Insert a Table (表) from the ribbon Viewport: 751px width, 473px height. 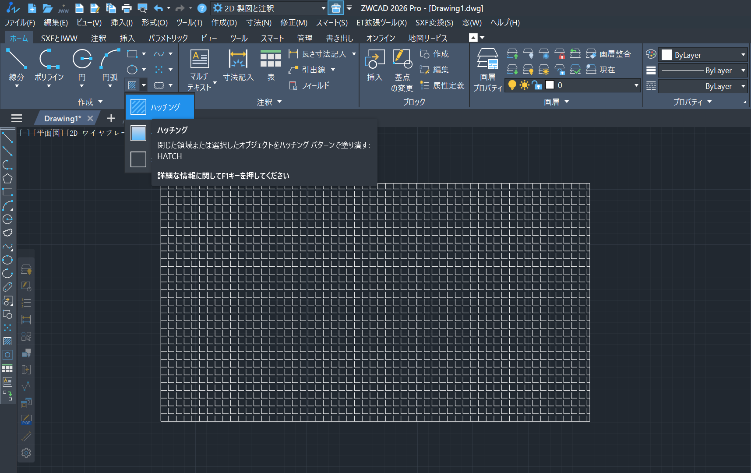pyautogui.click(x=271, y=60)
